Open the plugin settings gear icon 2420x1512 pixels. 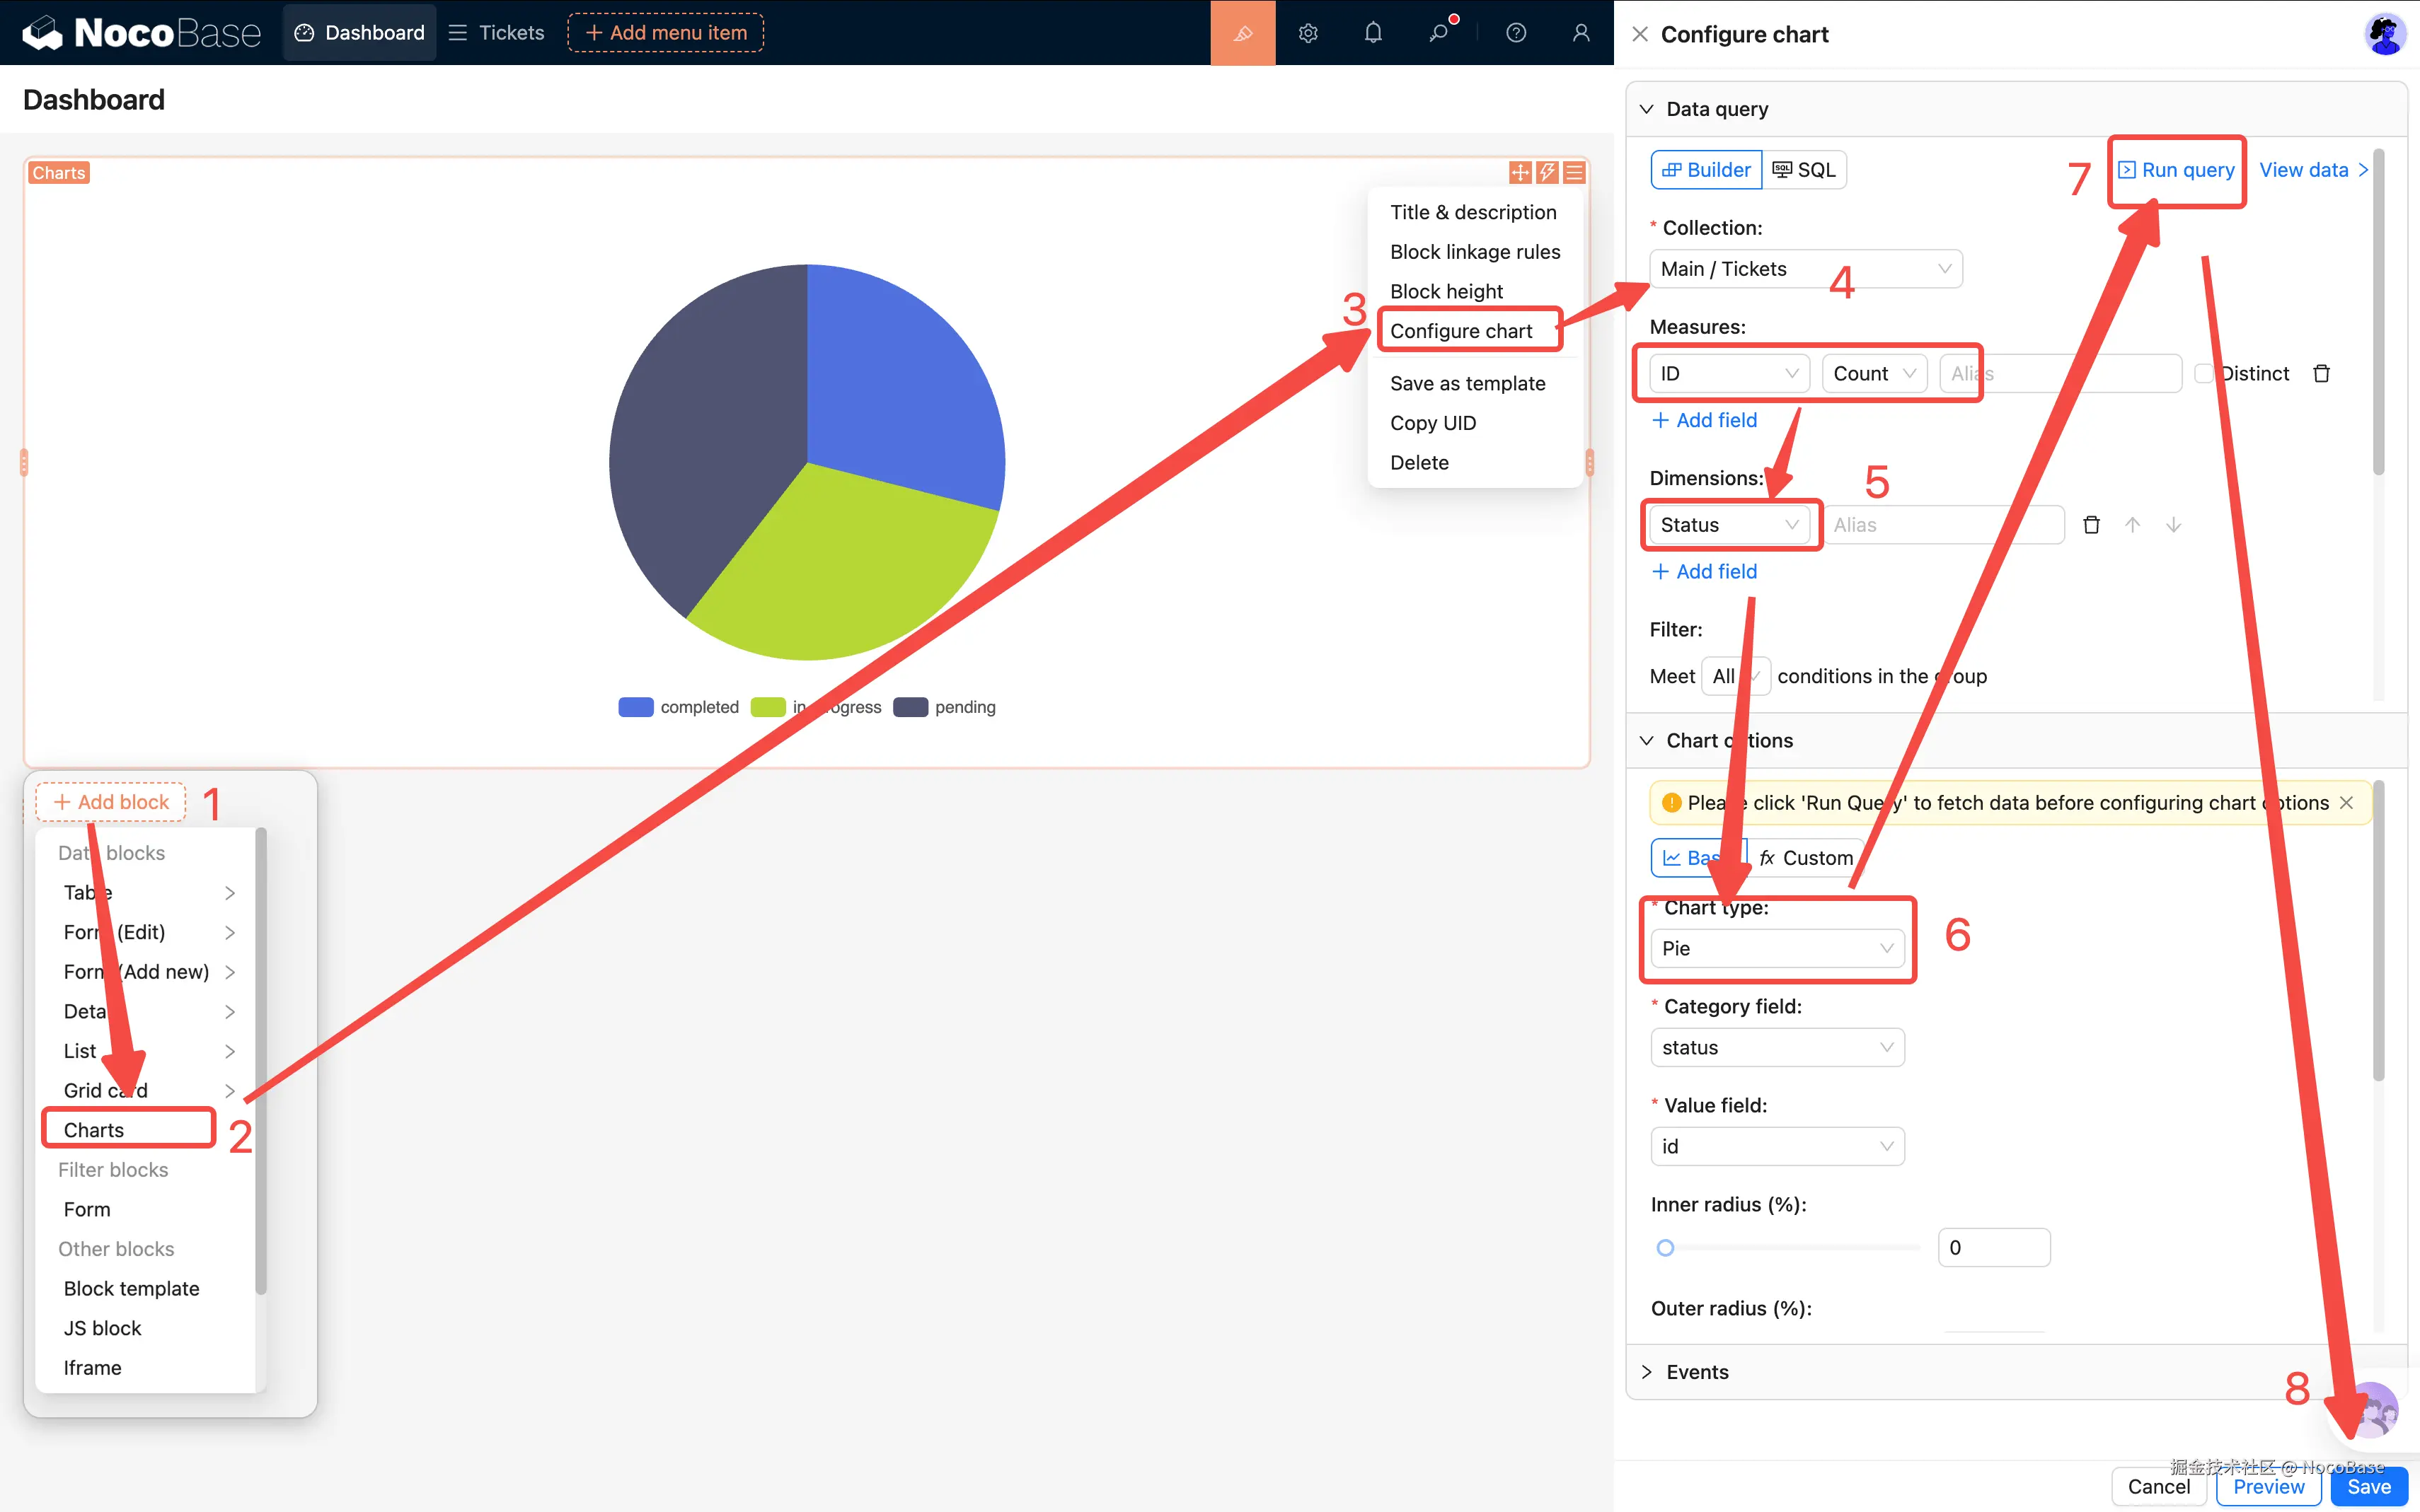click(x=1308, y=32)
